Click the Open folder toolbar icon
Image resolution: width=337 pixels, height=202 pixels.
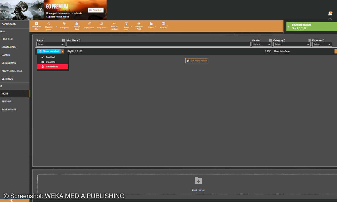pos(151,24)
